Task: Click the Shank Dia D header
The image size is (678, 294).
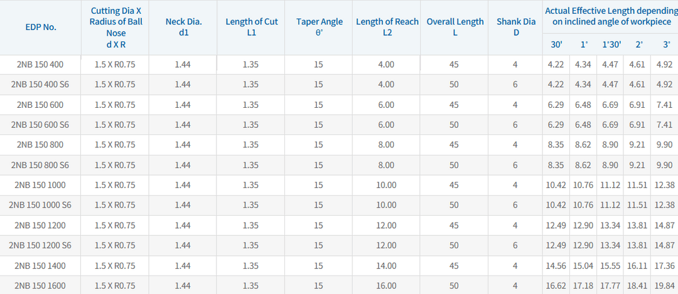Action: (x=515, y=27)
